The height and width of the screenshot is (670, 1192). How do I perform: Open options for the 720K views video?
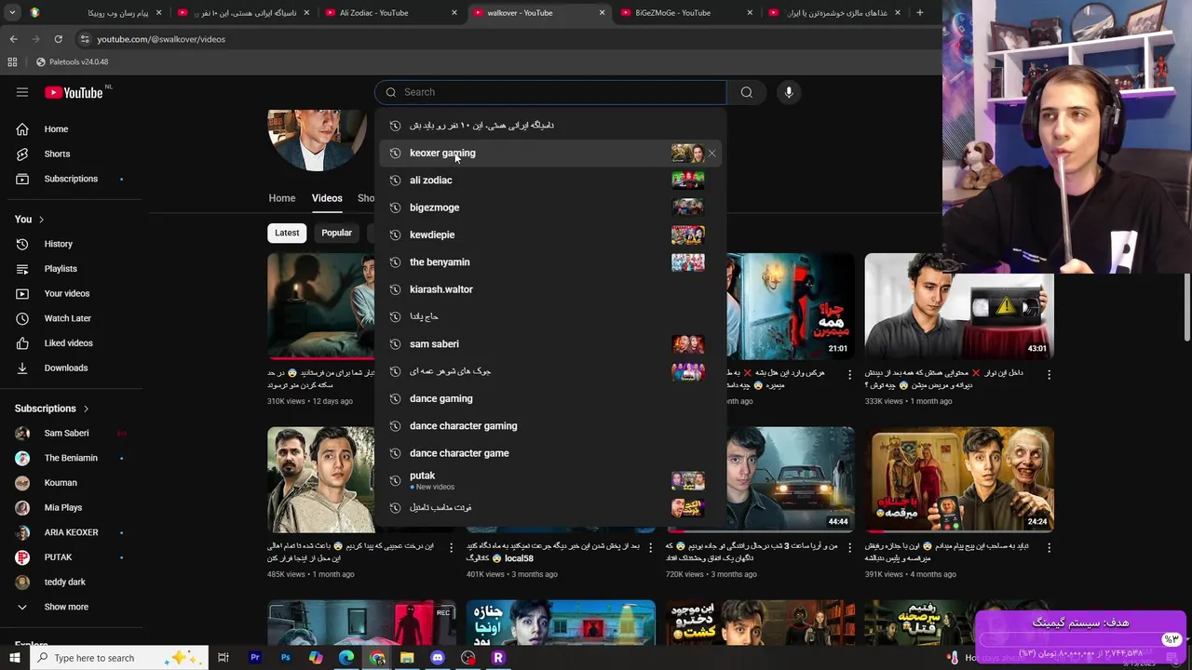point(849,548)
